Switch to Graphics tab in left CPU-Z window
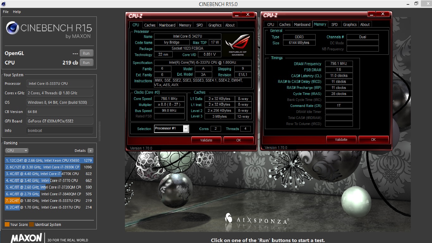432x243 pixels. (x=215, y=25)
